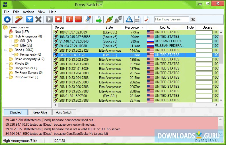Viewport: 226px width, 145px height.
Task: Edit proxy with the pencil icon
Action: (x=88, y=19)
